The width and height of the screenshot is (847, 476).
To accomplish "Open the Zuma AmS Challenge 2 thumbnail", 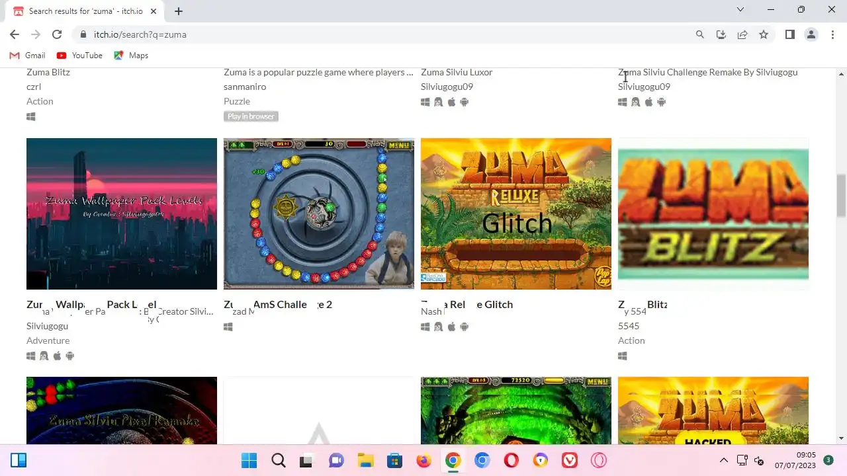I will (x=319, y=214).
